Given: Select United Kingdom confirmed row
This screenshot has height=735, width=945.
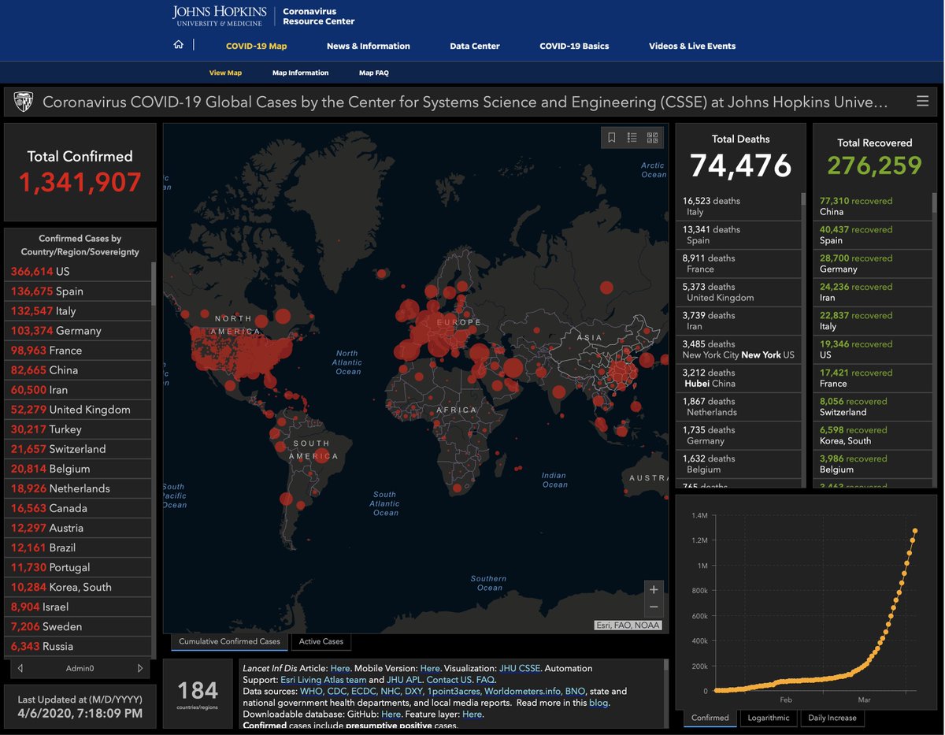Looking at the screenshot, I should click(x=78, y=409).
